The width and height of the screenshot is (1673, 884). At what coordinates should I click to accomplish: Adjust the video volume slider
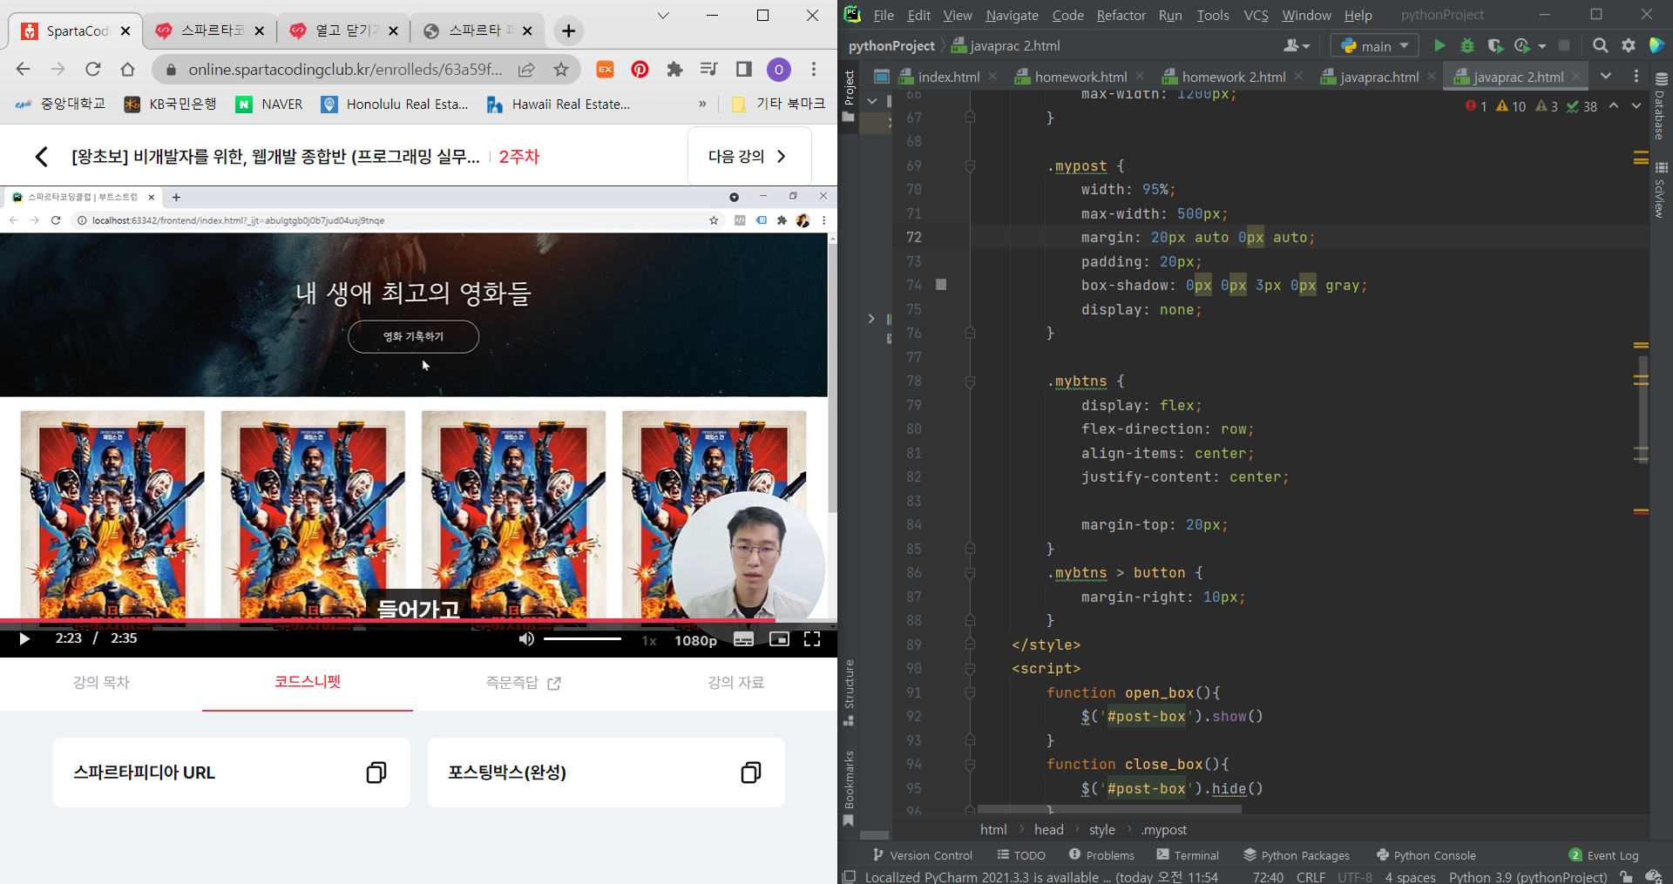(582, 639)
